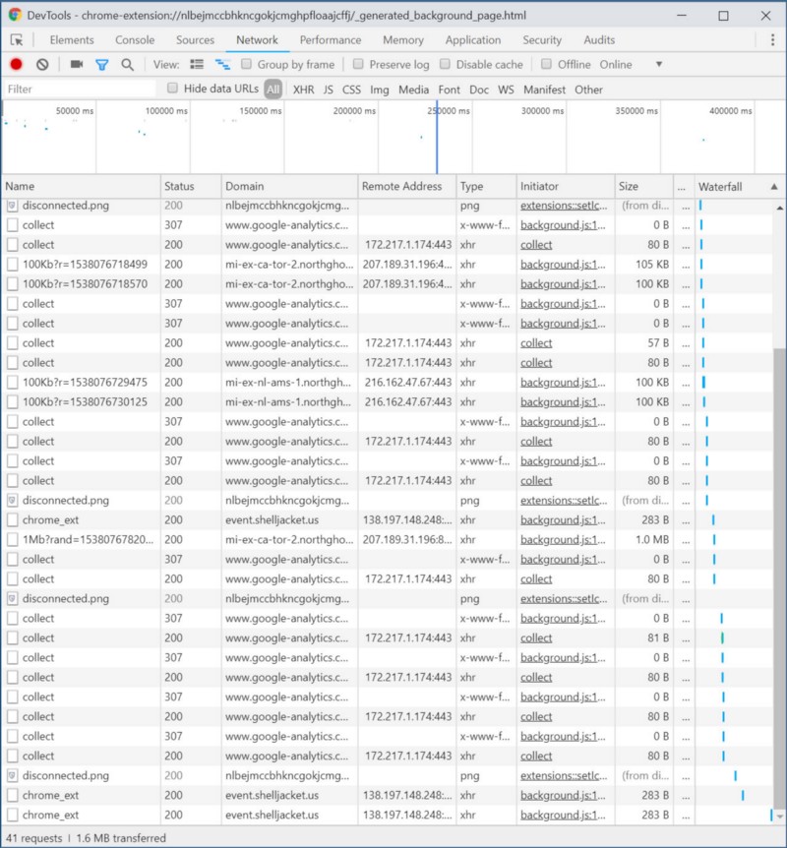Select request 100Kb?r=1538076730125
Image resolution: width=787 pixels, height=848 pixels.
(x=85, y=401)
